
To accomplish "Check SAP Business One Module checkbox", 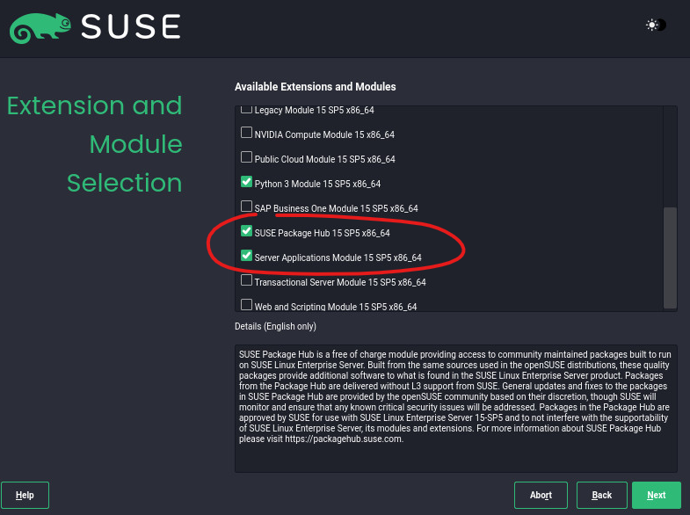I will (x=246, y=207).
